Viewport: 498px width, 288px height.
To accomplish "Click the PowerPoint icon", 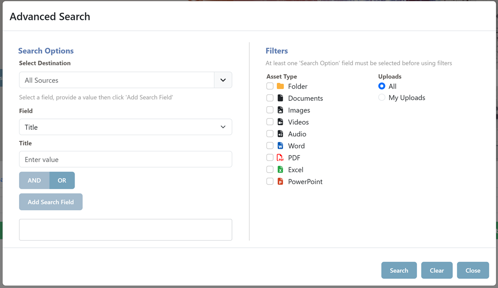I will (x=280, y=181).
